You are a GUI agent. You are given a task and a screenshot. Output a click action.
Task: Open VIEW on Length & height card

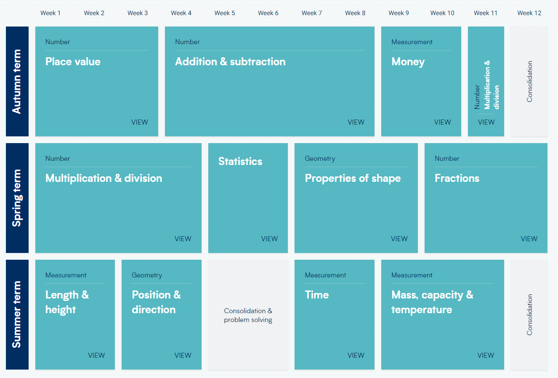pyautogui.click(x=96, y=355)
